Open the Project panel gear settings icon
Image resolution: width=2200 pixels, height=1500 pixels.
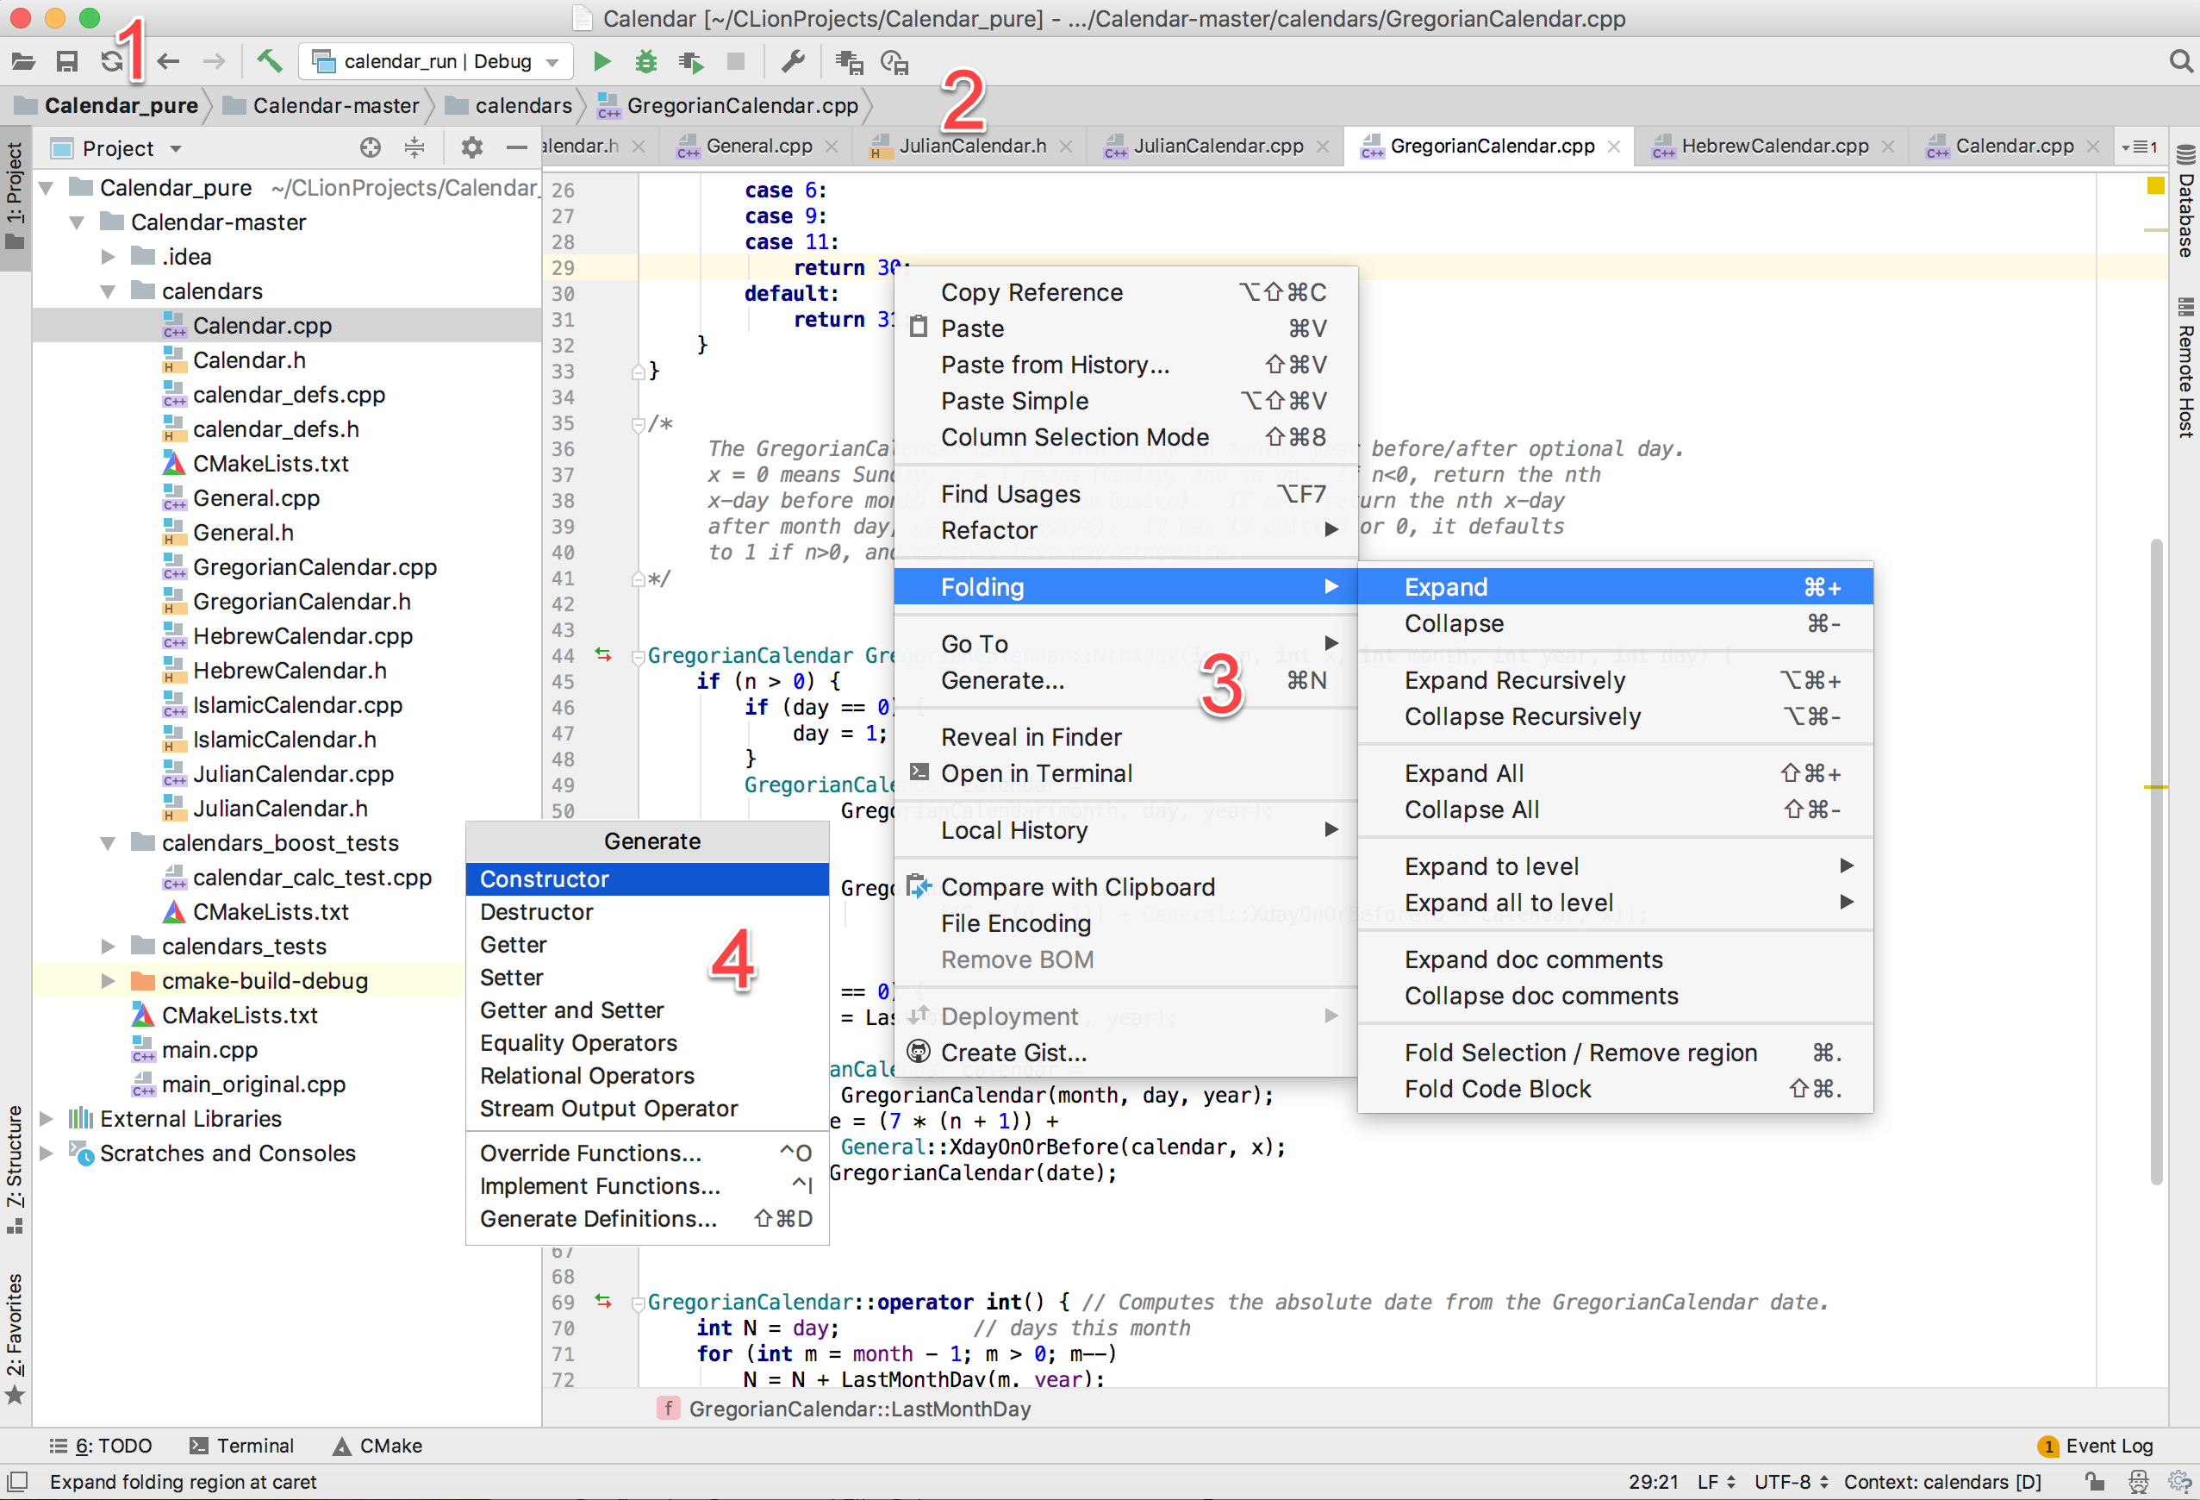[471, 147]
